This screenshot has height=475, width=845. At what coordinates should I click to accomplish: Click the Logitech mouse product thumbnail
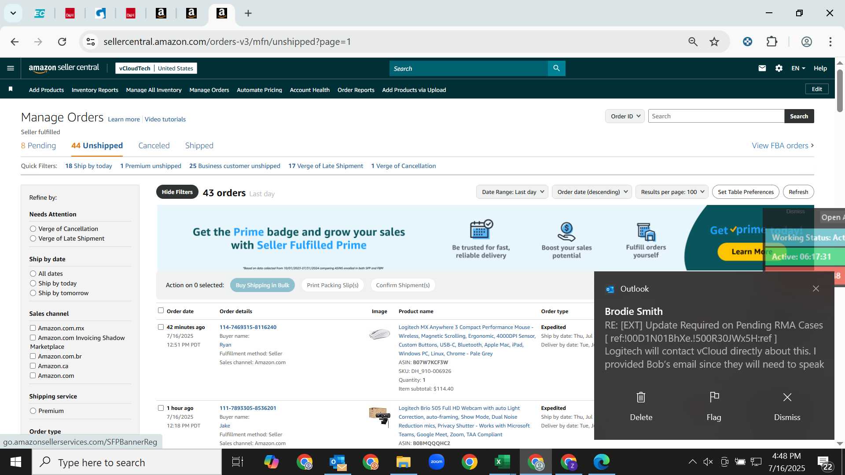tap(379, 334)
